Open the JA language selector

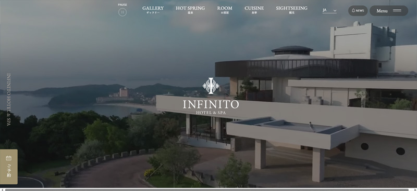click(x=329, y=10)
